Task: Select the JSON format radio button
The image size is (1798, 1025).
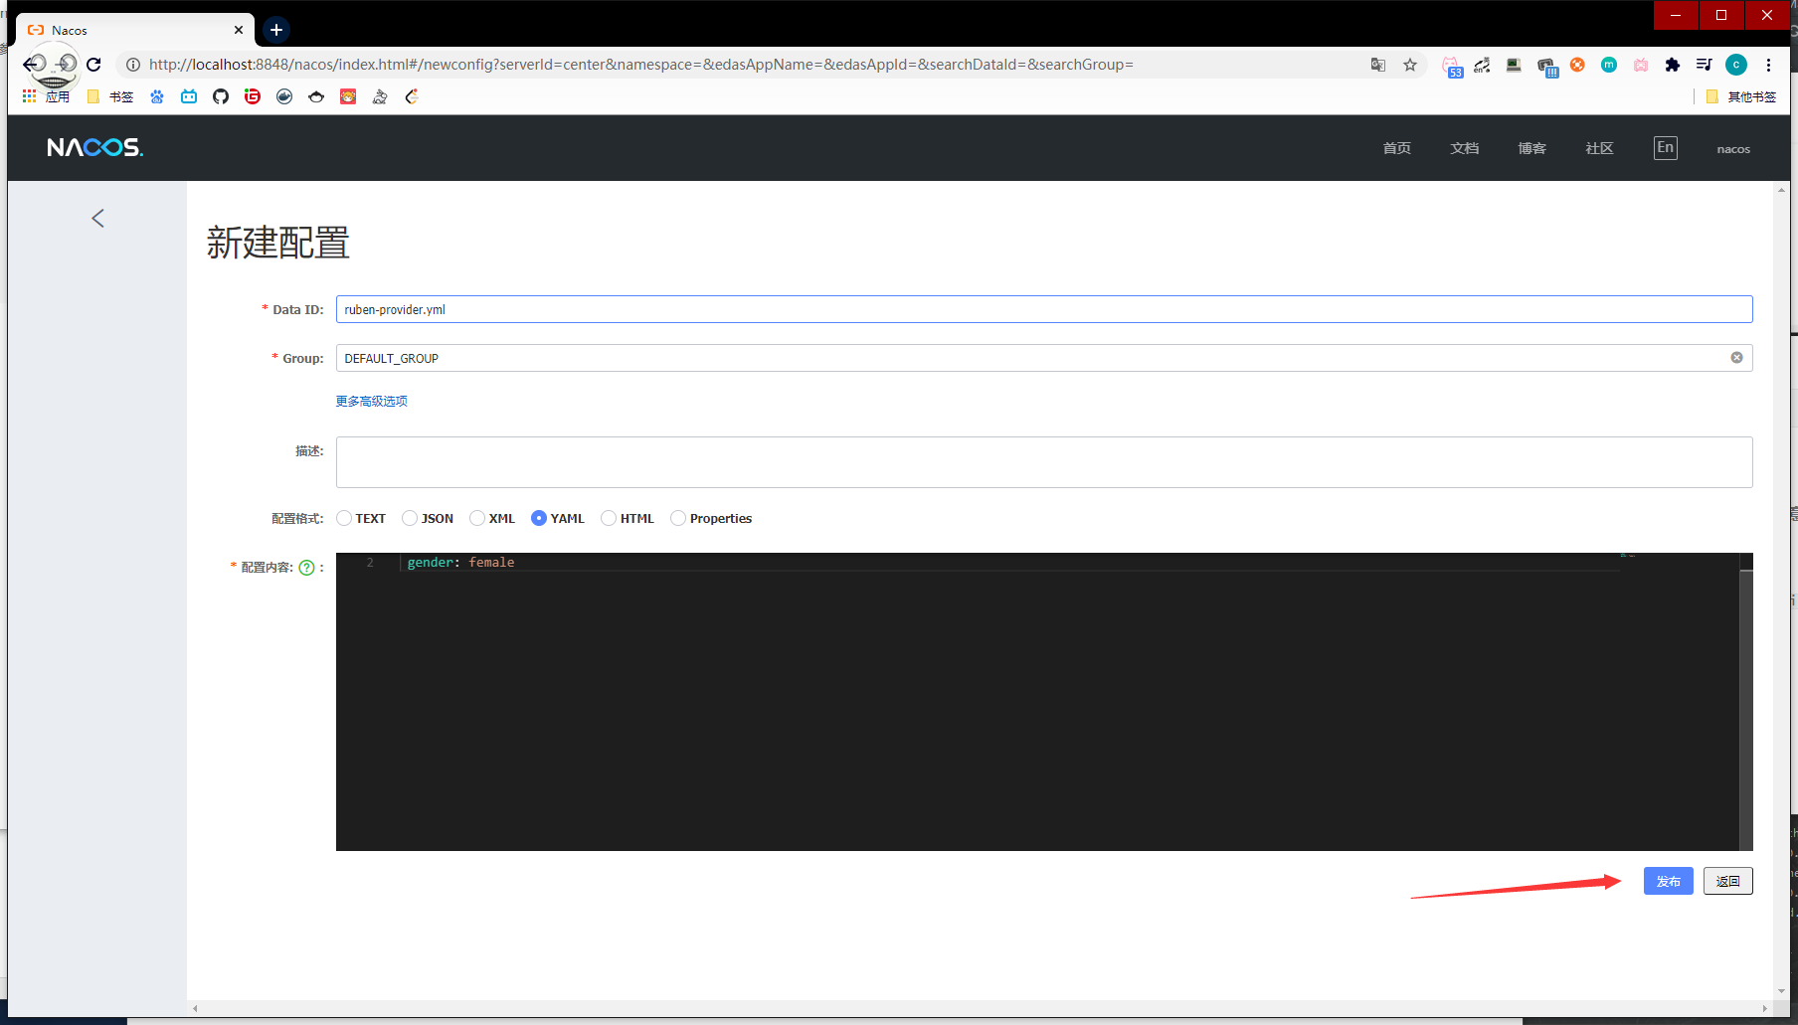Action: (410, 518)
